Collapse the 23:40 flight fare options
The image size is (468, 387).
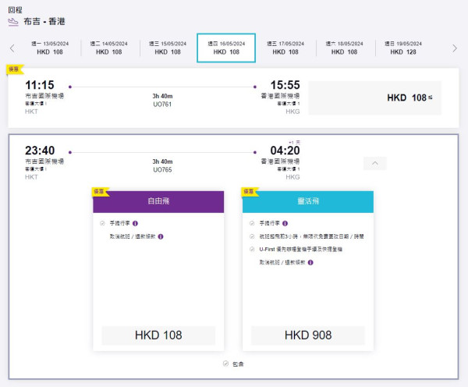point(374,163)
